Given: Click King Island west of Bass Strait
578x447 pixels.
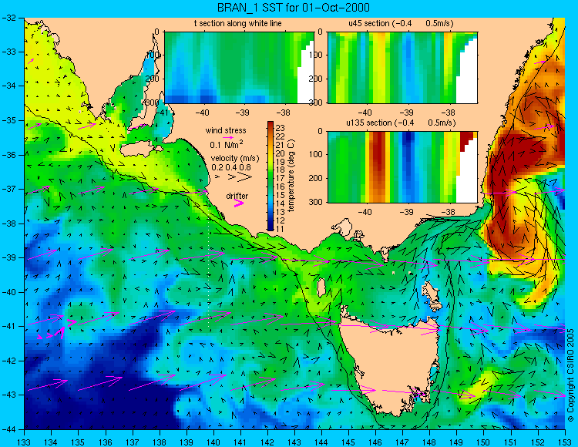Looking at the screenshot, I should [x=321, y=287].
